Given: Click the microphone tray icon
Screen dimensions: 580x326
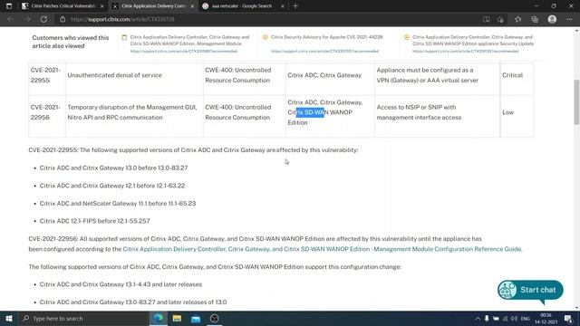Looking at the screenshot, I should tap(487, 318).
